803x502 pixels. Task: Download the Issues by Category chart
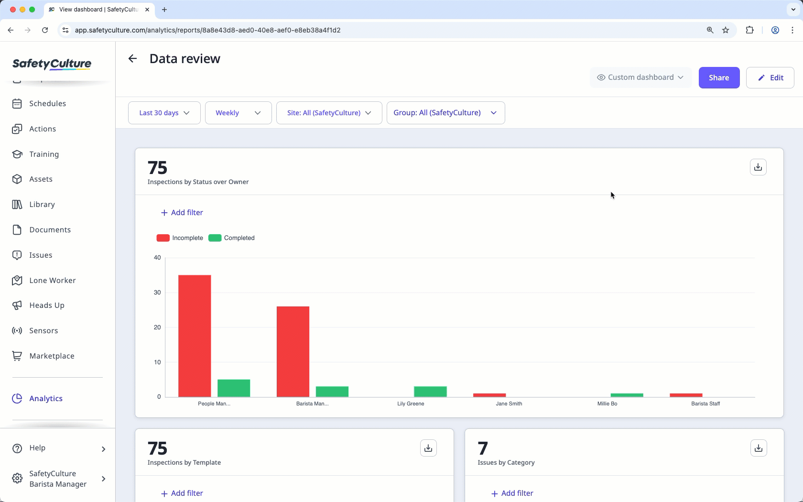click(x=759, y=448)
